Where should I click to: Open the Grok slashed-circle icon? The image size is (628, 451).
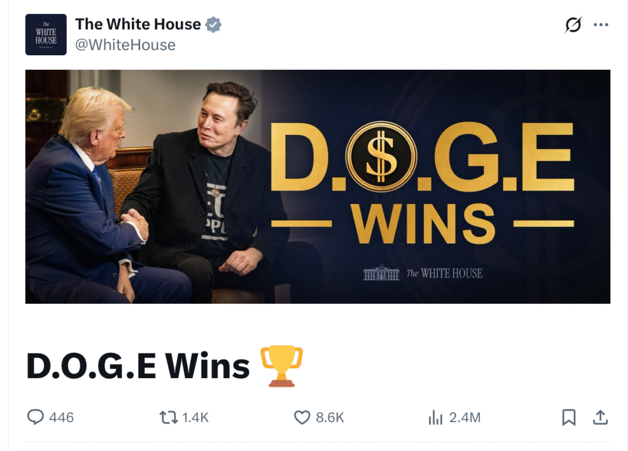(573, 25)
